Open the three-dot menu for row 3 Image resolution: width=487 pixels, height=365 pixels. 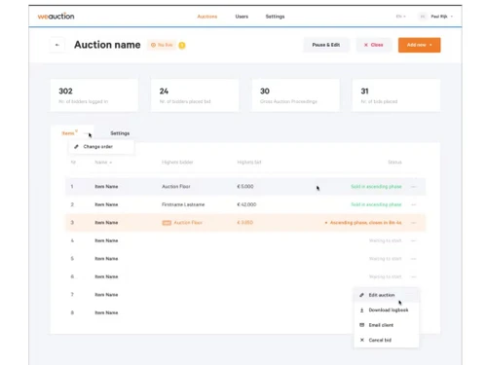click(413, 223)
